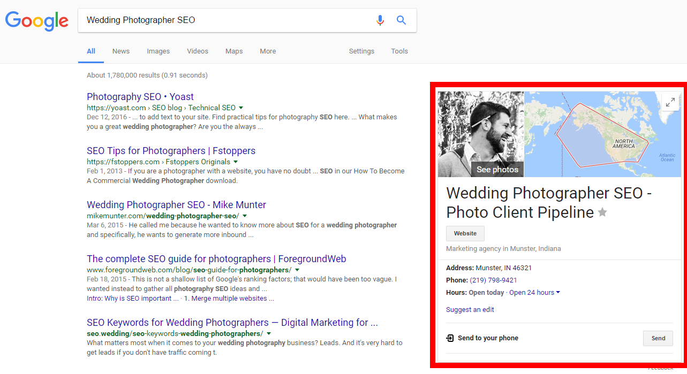Viewport: 687px width, 374px height.
Task: Click the 'Address: Munster, IN 46321' text
Action: (x=489, y=268)
